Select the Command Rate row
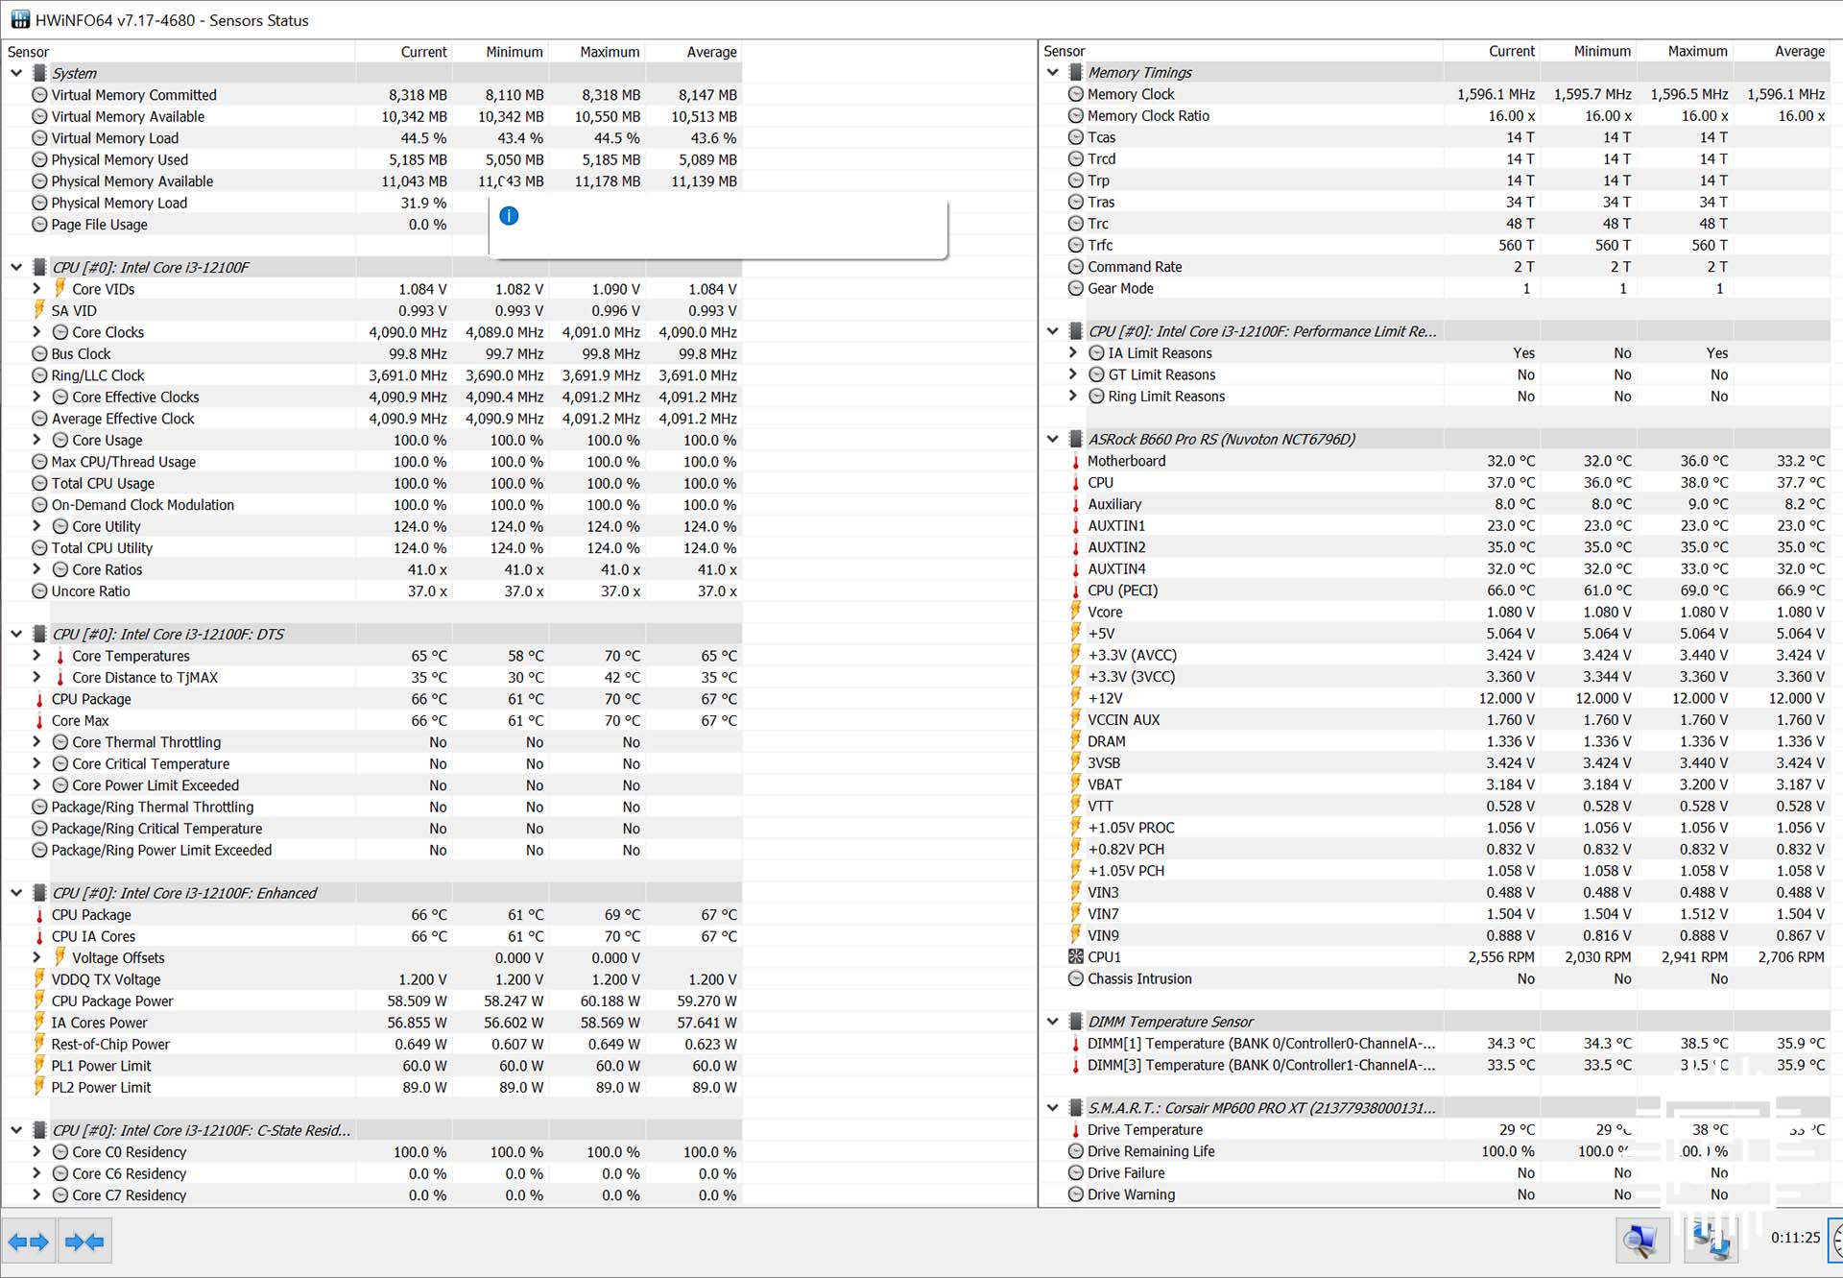The image size is (1843, 1278). click(x=1435, y=267)
